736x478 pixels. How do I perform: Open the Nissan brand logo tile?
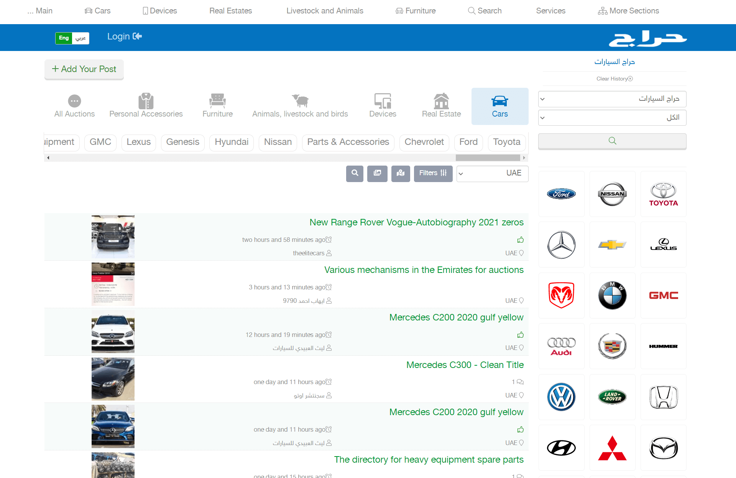(612, 194)
